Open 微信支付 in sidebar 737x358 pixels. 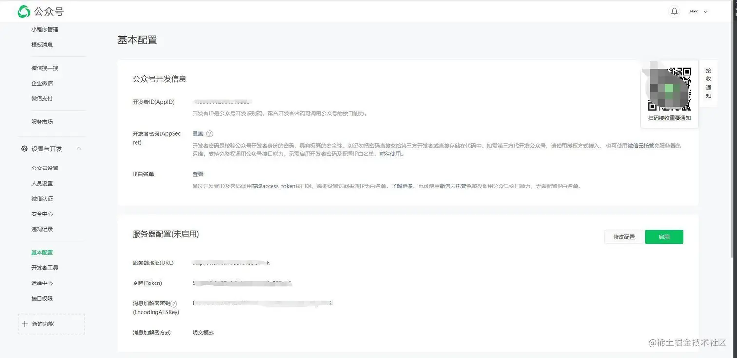coord(42,98)
